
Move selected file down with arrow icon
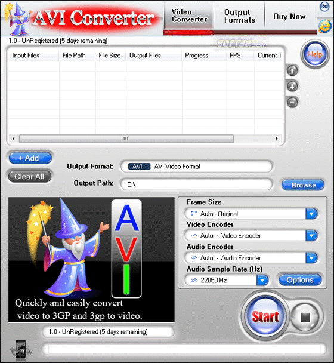click(x=292, y=86)
